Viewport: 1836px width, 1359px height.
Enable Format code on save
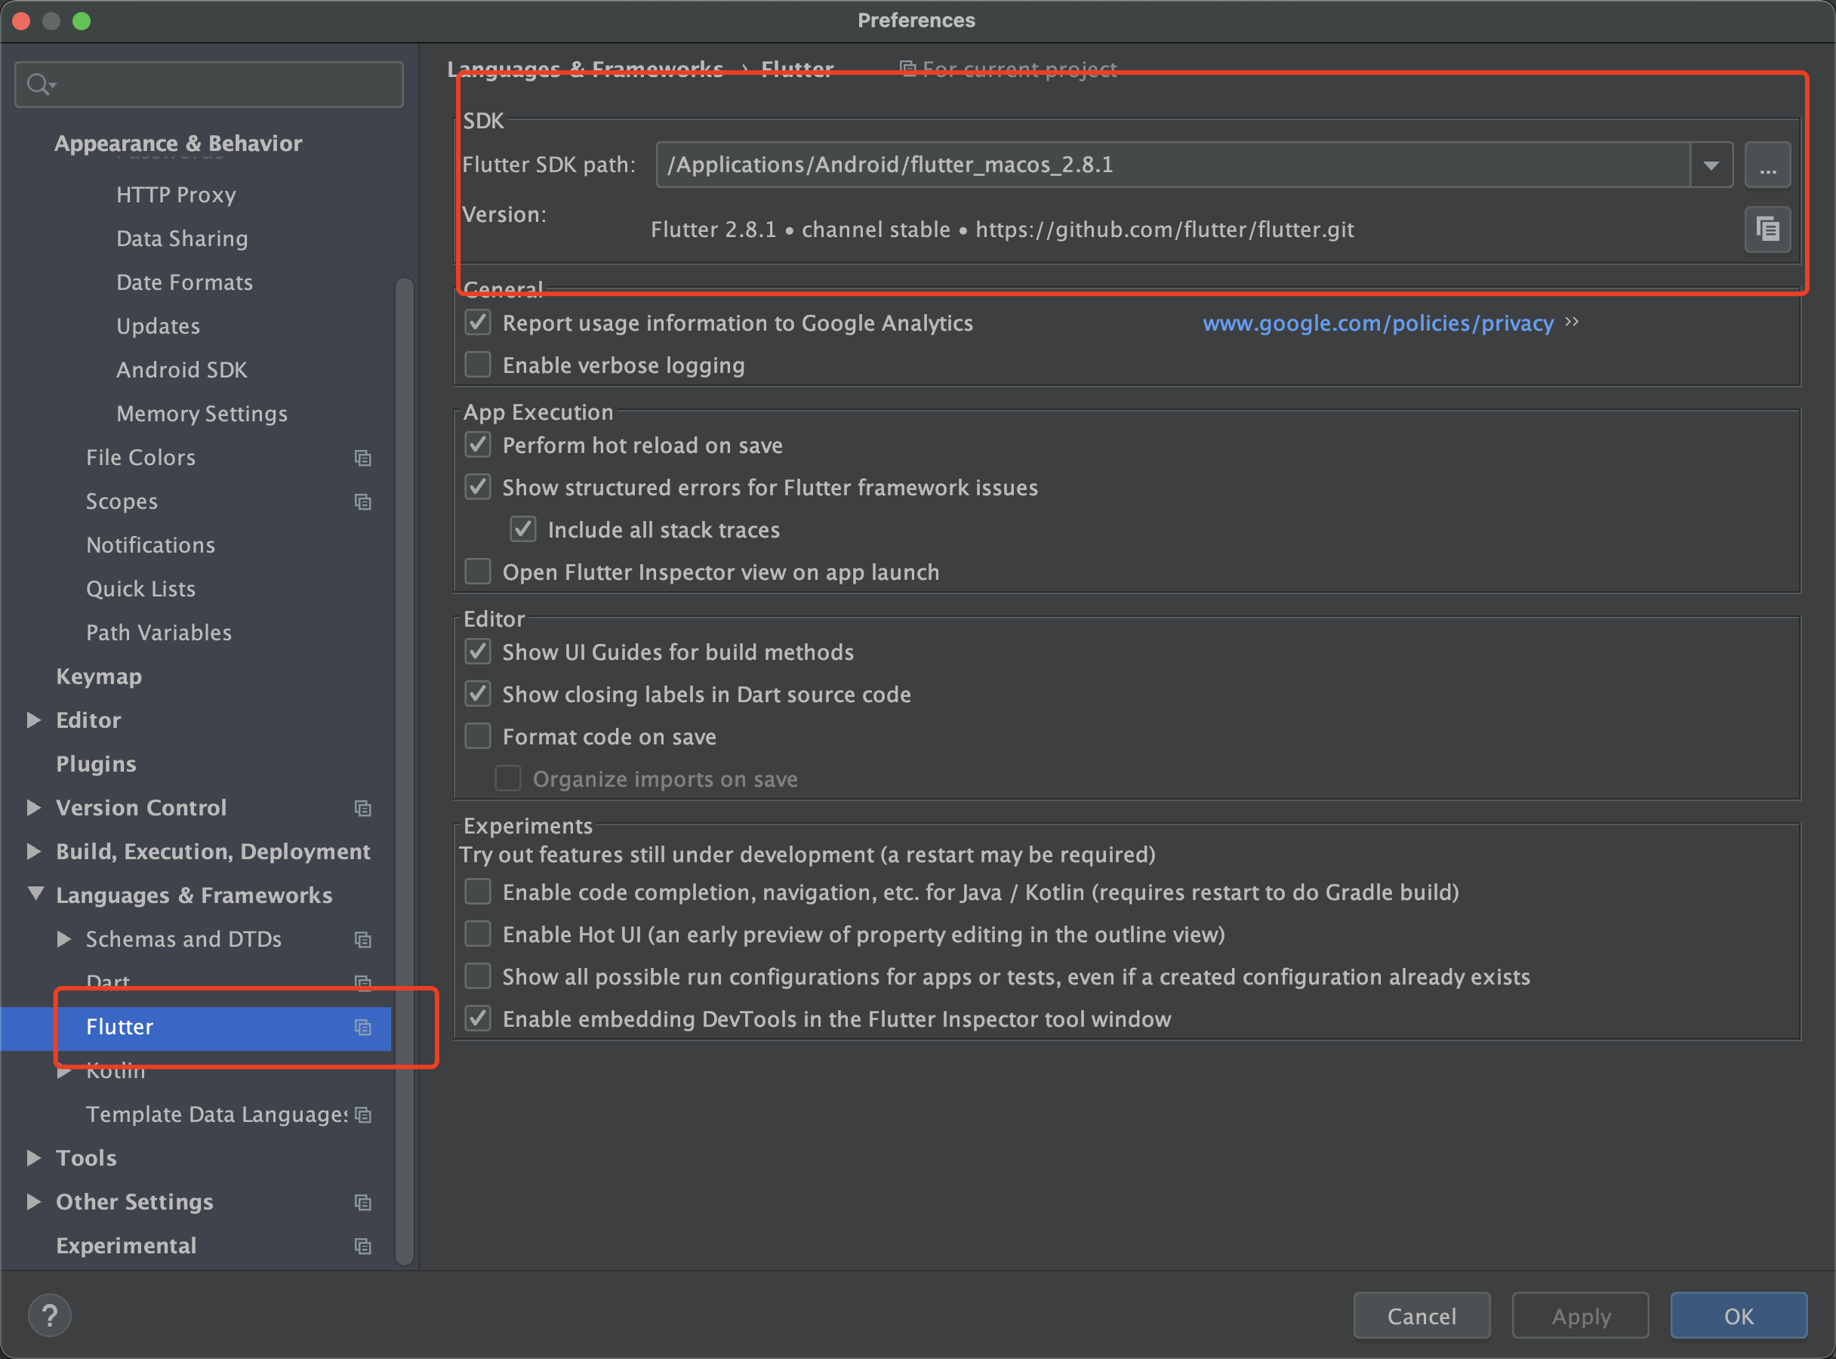[x=478, y=736]
